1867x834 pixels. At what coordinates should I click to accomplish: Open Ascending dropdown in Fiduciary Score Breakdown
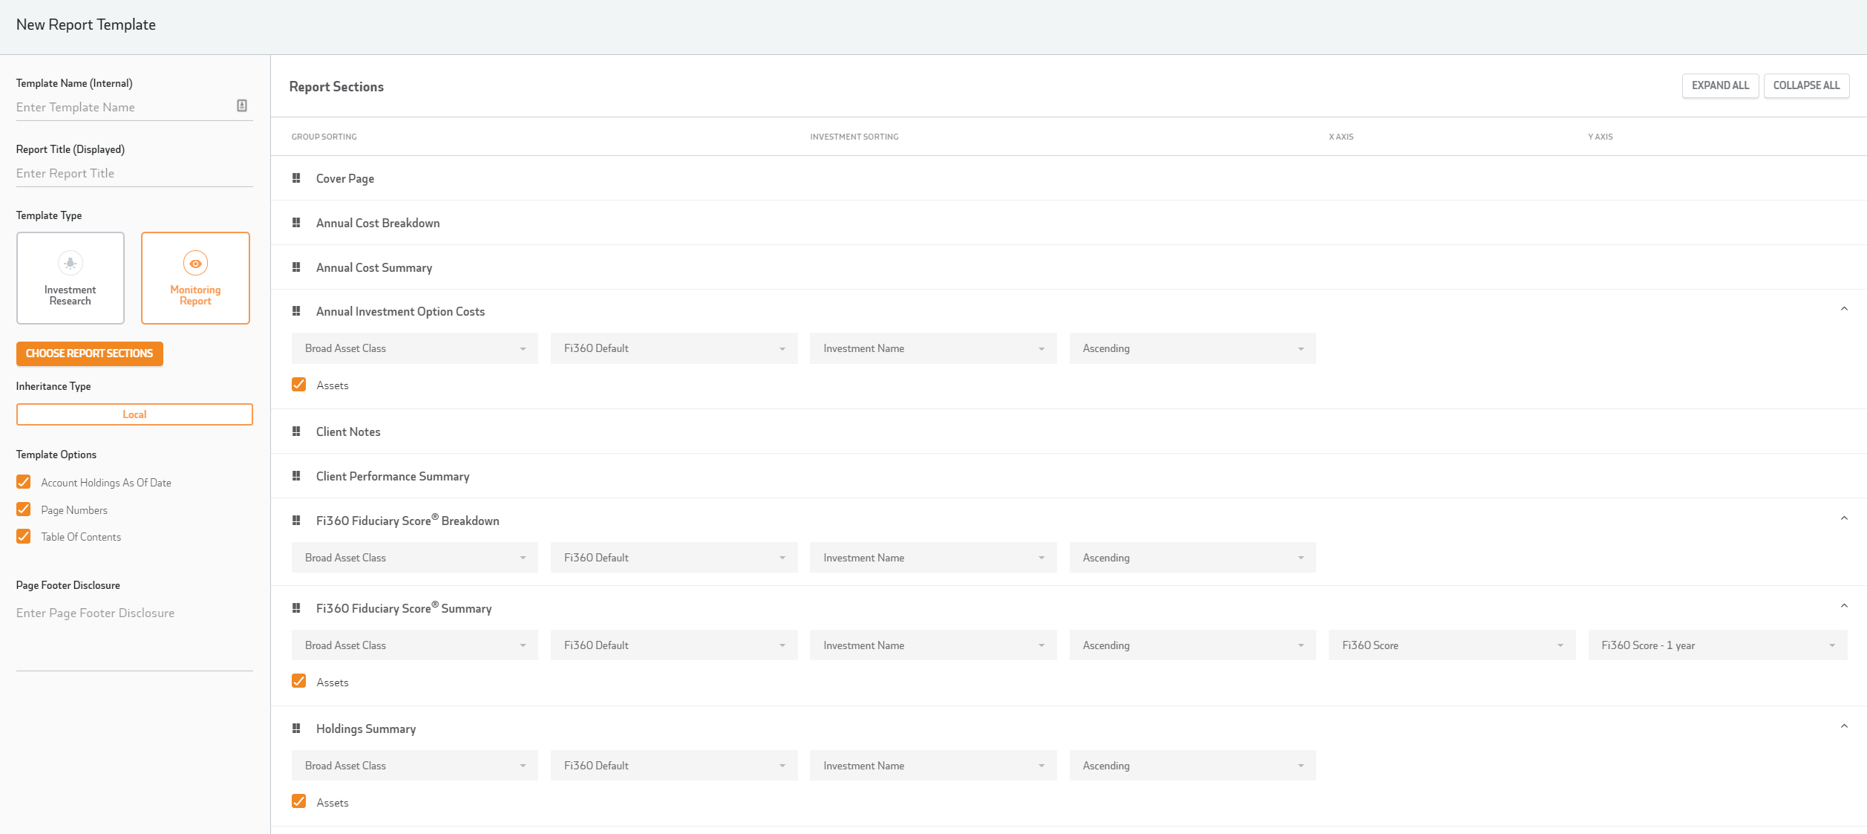click(x=1193, y=558)
